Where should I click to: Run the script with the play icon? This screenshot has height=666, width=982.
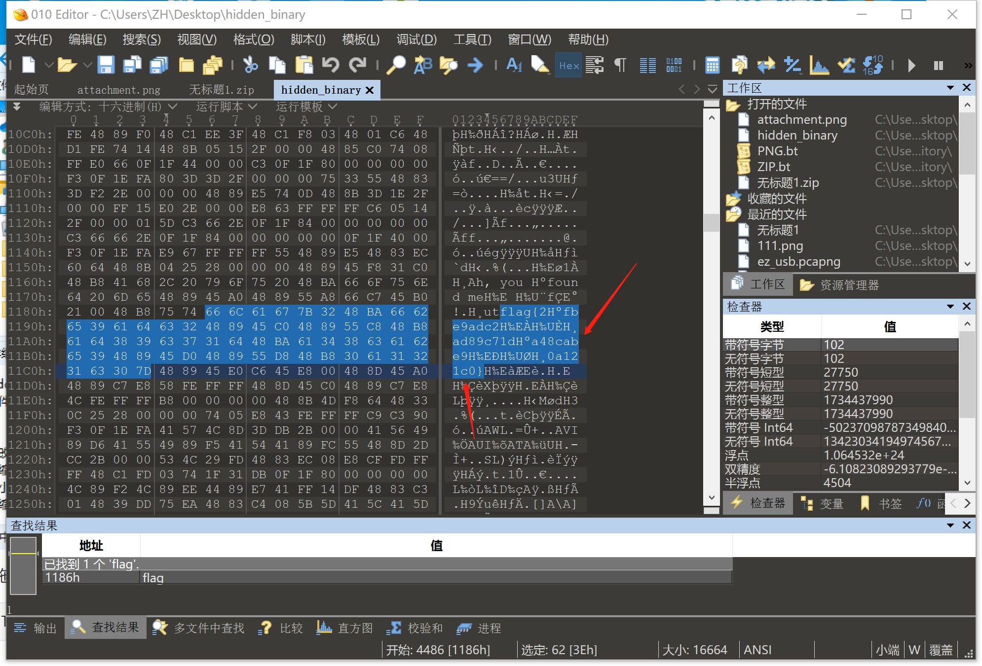[x=911, y=65]
